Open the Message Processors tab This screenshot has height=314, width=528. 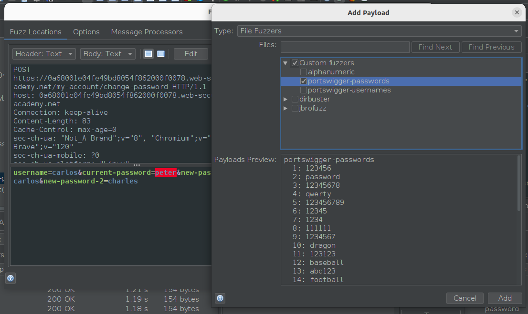tap(147, 32)
